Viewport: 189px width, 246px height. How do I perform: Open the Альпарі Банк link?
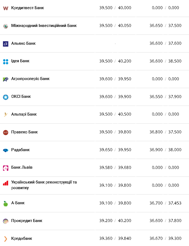(24, 114)
